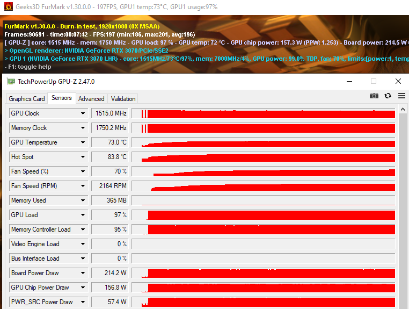
Task: Click the 2164 RPM fan value
Action: pyautogui.click(x=110, y=186)
